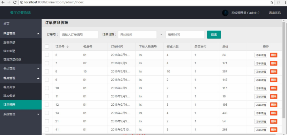Check the box for order 10

click(47, 88)
